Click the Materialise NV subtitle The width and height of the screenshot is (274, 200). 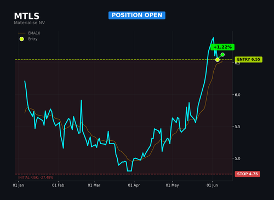coord(30,22)
